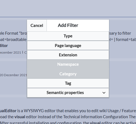Viewport: 136px width, 124px height.
Task: Add the Tag filter
Action: tap(68, 83)
